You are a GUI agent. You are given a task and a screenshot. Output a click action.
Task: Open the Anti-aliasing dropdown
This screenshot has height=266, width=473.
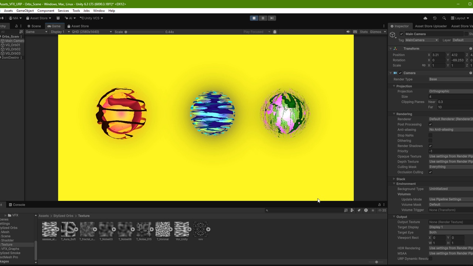tap(450, 130)
